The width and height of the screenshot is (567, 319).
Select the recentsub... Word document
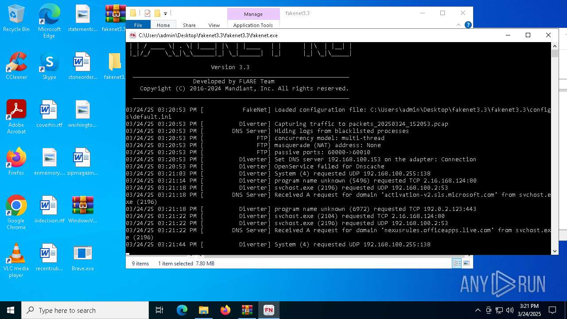click(x=49, y=257)
